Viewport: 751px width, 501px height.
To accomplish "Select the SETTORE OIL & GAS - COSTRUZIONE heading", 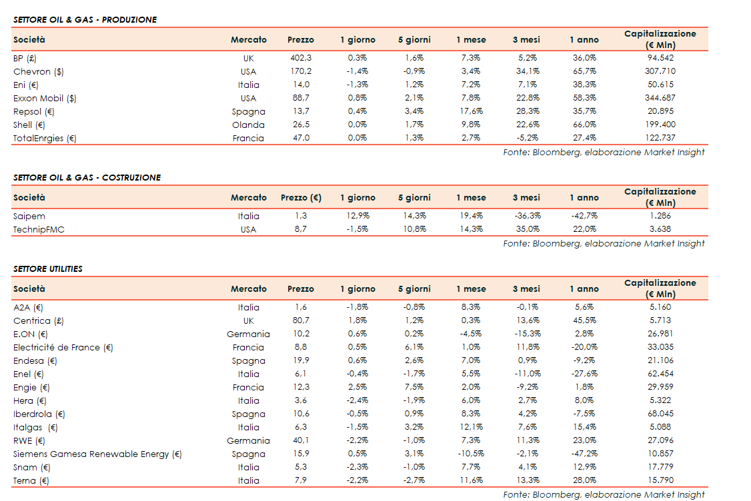I will click(x=87, y=178).
